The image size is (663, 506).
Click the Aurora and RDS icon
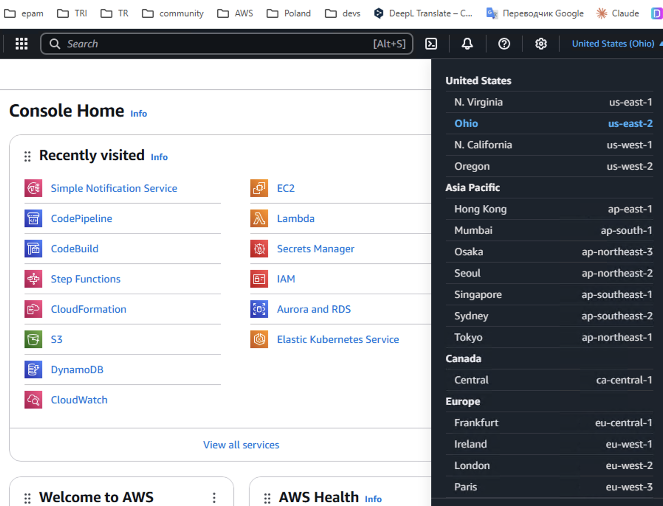259,309
